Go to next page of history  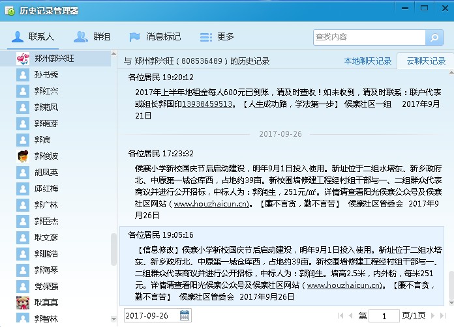click(433, 315)
